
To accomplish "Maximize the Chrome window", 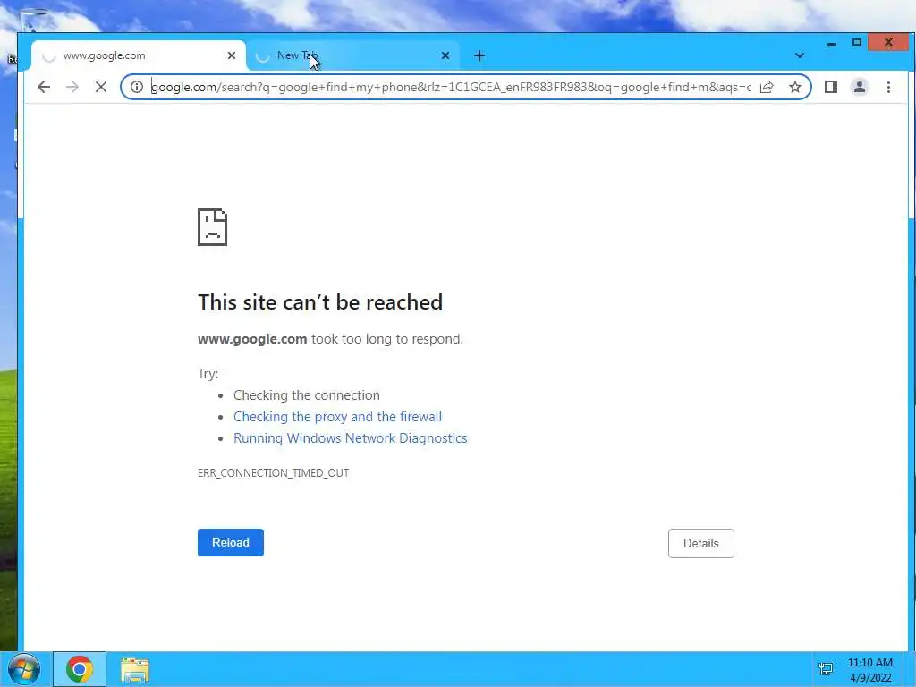I will (856, 43).
